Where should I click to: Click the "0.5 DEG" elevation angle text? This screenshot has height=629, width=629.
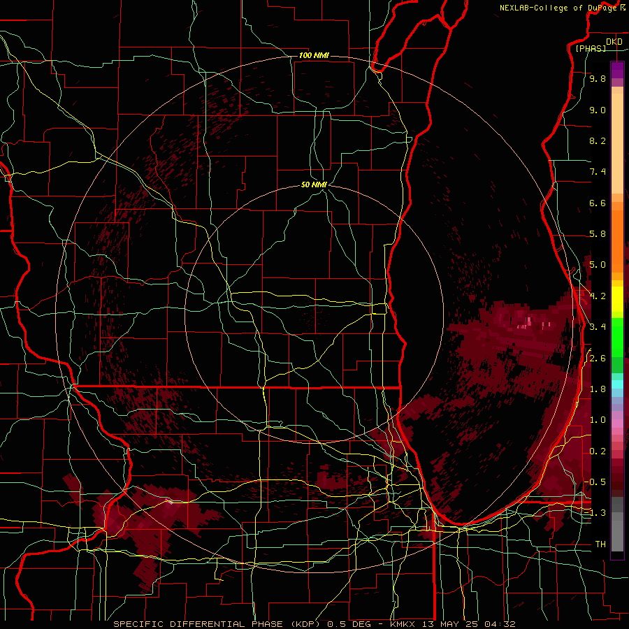(349, 624)
